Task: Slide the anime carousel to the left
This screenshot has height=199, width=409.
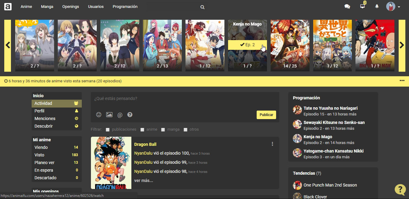Action: pos(8,46)
